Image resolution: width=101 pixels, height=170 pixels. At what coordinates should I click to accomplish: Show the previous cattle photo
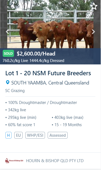(x=7, y=32)
